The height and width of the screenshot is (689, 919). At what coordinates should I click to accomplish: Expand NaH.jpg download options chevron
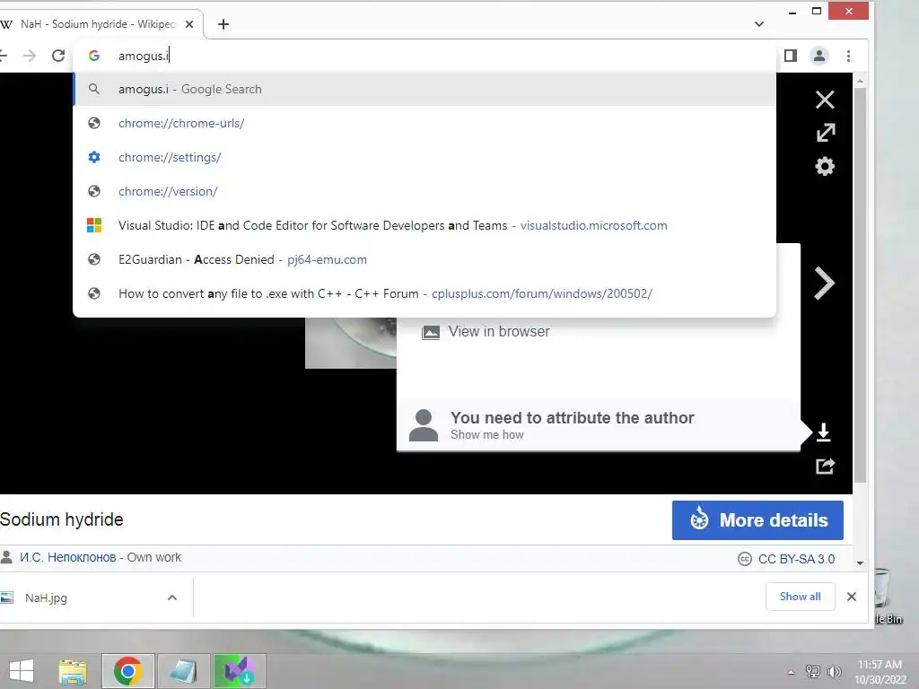(172, 597)
